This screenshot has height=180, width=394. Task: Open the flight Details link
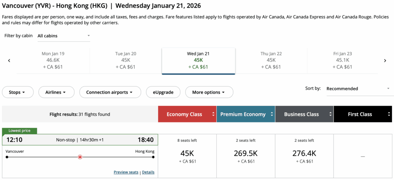[x=148, y=172]
